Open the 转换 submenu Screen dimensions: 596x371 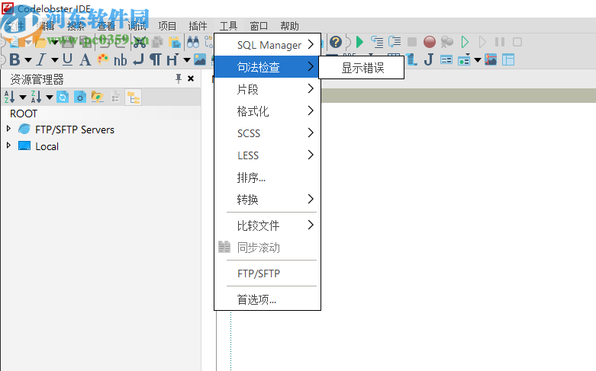(x=268, y=199)
